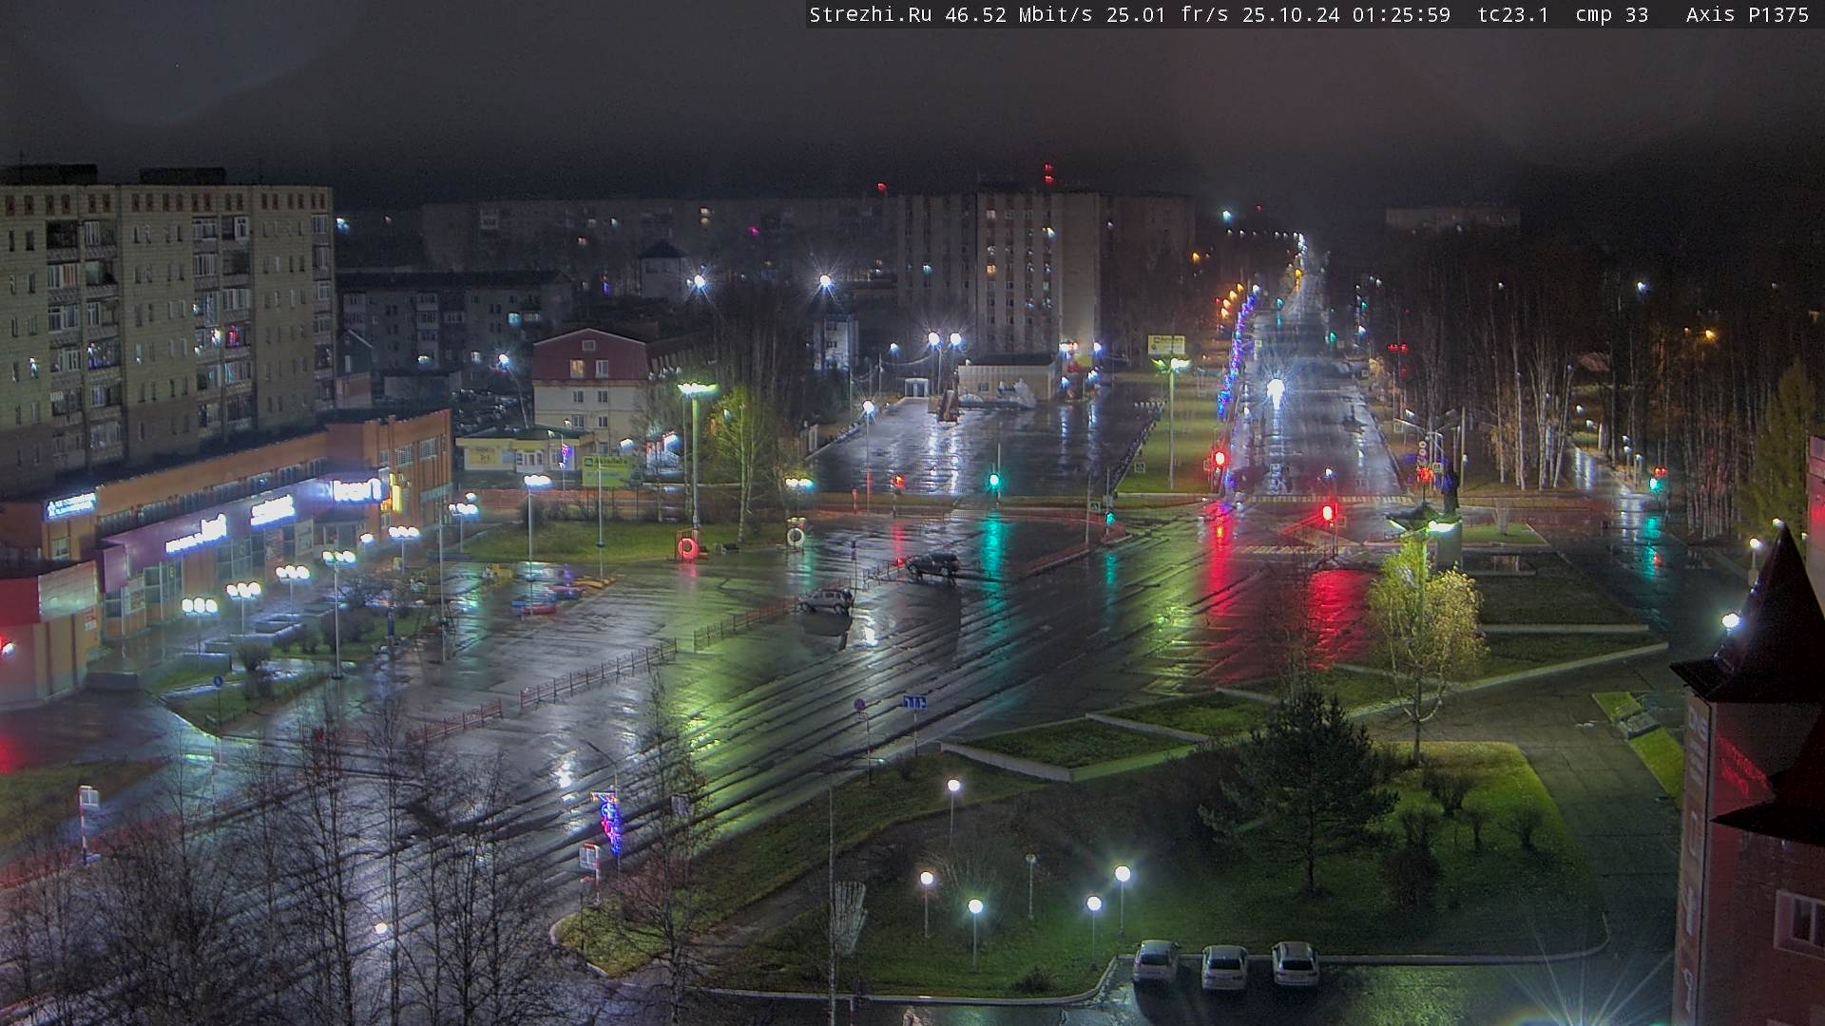This screenshot has width=1825, height=1026.
Task: Click the Strezhi.Ru overlay text
Action: pyautogui.click(x=871, y=14)
